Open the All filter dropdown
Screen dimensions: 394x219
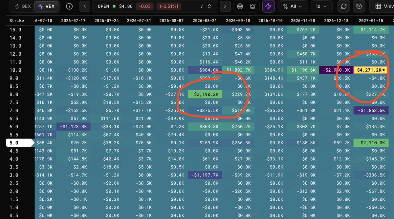[293, 6]
